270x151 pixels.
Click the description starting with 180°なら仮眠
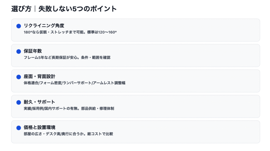click(70, 32)
